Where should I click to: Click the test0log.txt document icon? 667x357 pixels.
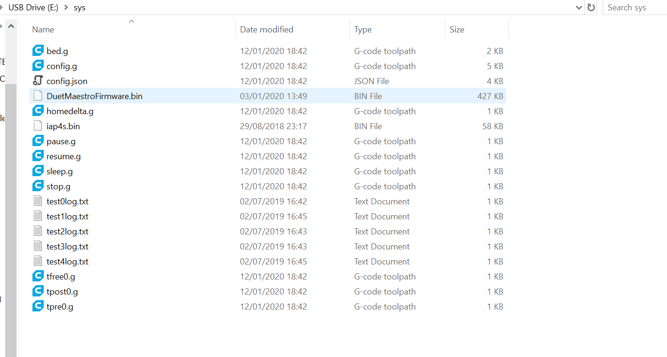tap(38, 201)
